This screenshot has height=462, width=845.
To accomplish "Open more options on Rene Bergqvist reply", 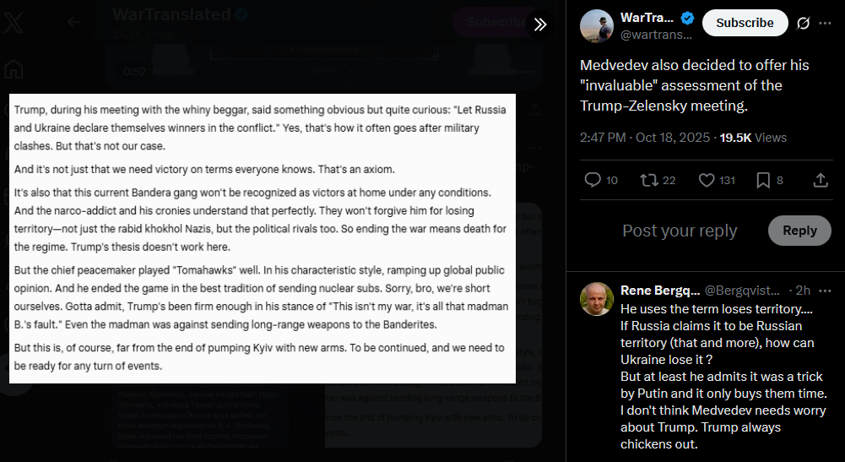I will [x=825, y=291].
